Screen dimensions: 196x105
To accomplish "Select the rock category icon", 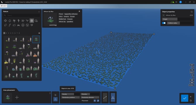I will [x=14, y=25].
